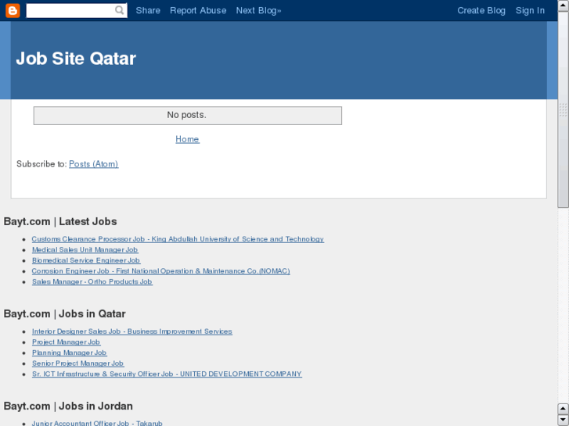Screen dimensions: 569x426
Task: Open Sr. ICT Infrastructure & Security Officer Job
Action: tap(167, 374)
